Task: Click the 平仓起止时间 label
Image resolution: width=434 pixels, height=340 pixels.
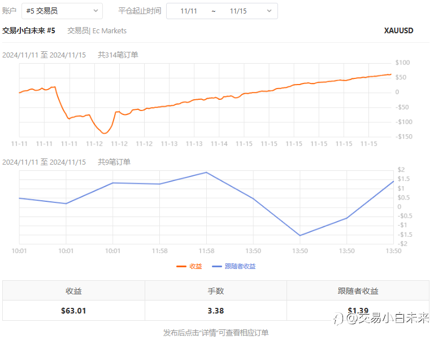Action: (140, 11)
